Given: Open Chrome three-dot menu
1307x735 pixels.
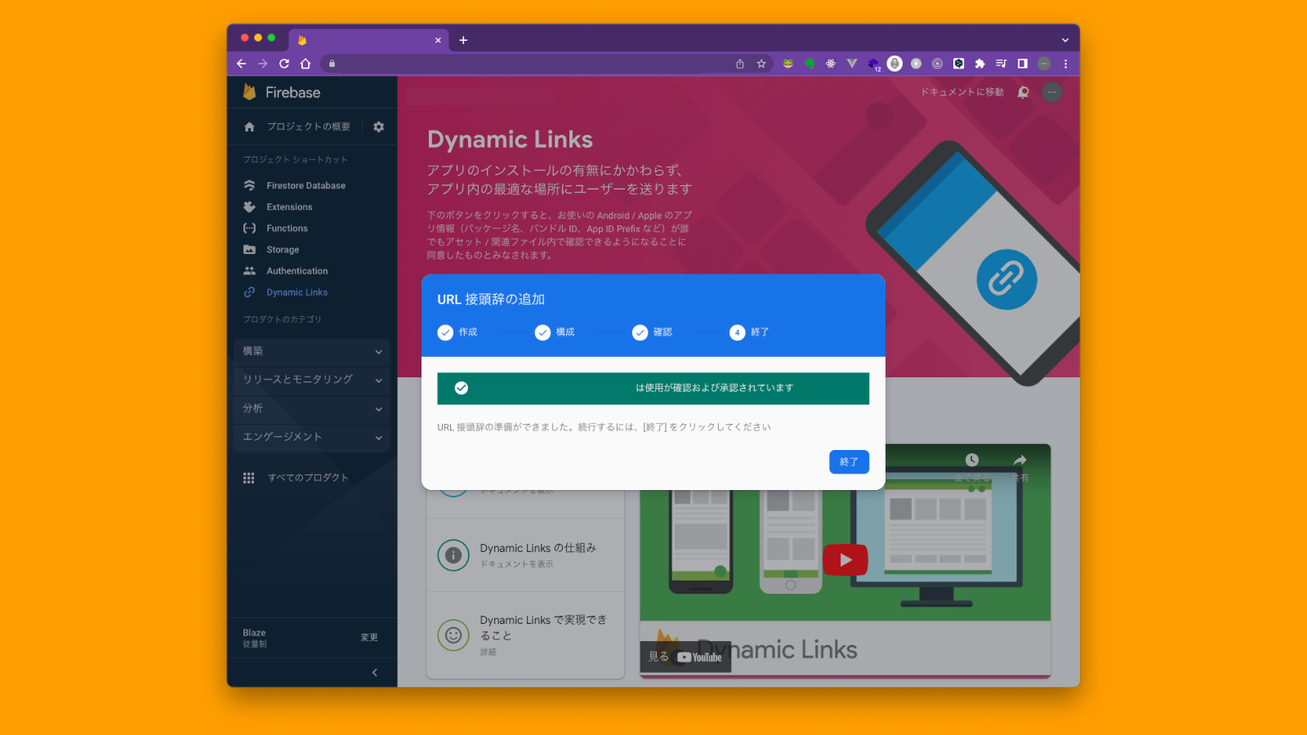Looking at the screenshot, I should pyautogui.click(x=1065, y=64).
